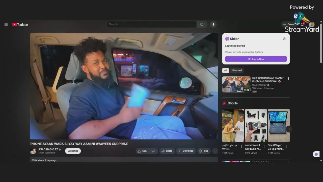
Task: Open the notifications bell
Action: click(x=302, y=24)
